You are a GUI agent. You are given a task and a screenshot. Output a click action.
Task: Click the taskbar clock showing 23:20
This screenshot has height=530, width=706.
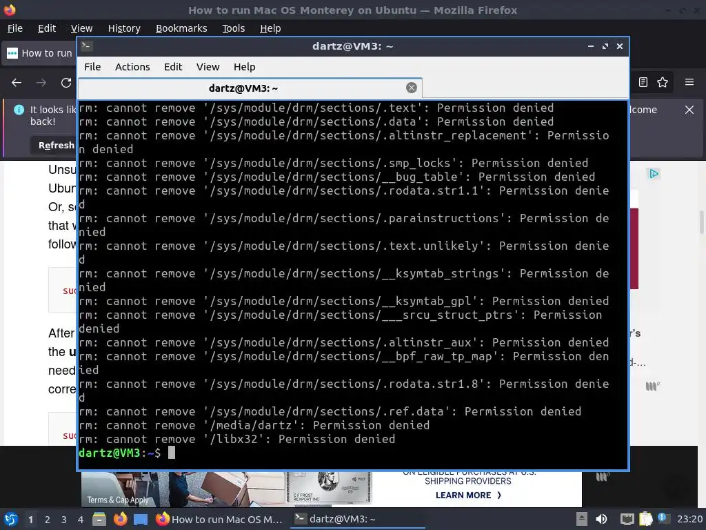click(689, 519)
